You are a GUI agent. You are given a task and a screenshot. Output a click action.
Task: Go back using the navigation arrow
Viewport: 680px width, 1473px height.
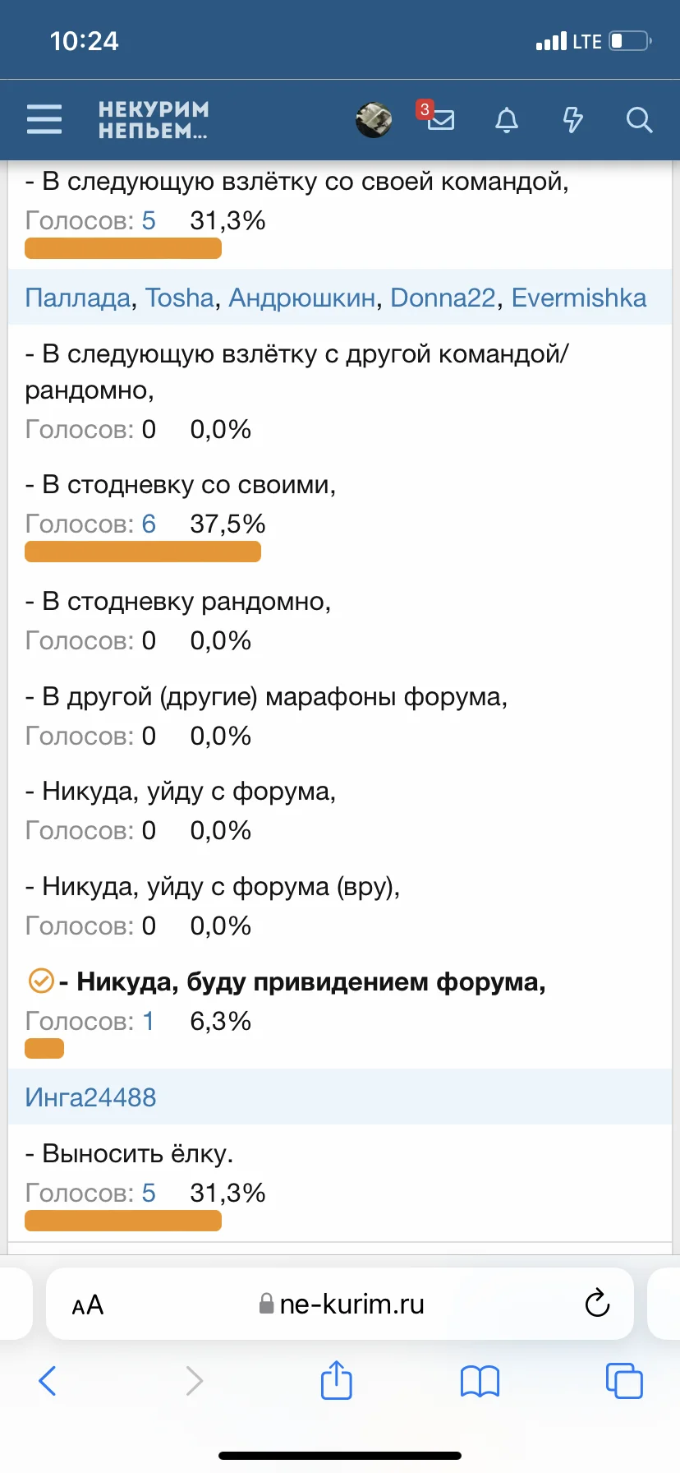47,1381
